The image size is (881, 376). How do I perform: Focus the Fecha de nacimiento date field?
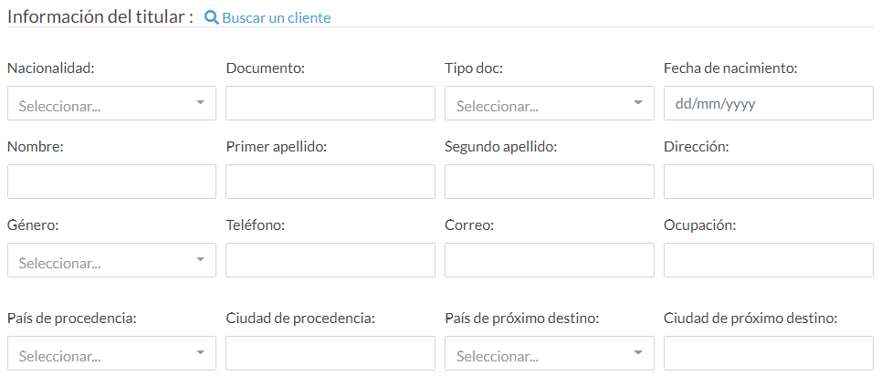[769, 103]
